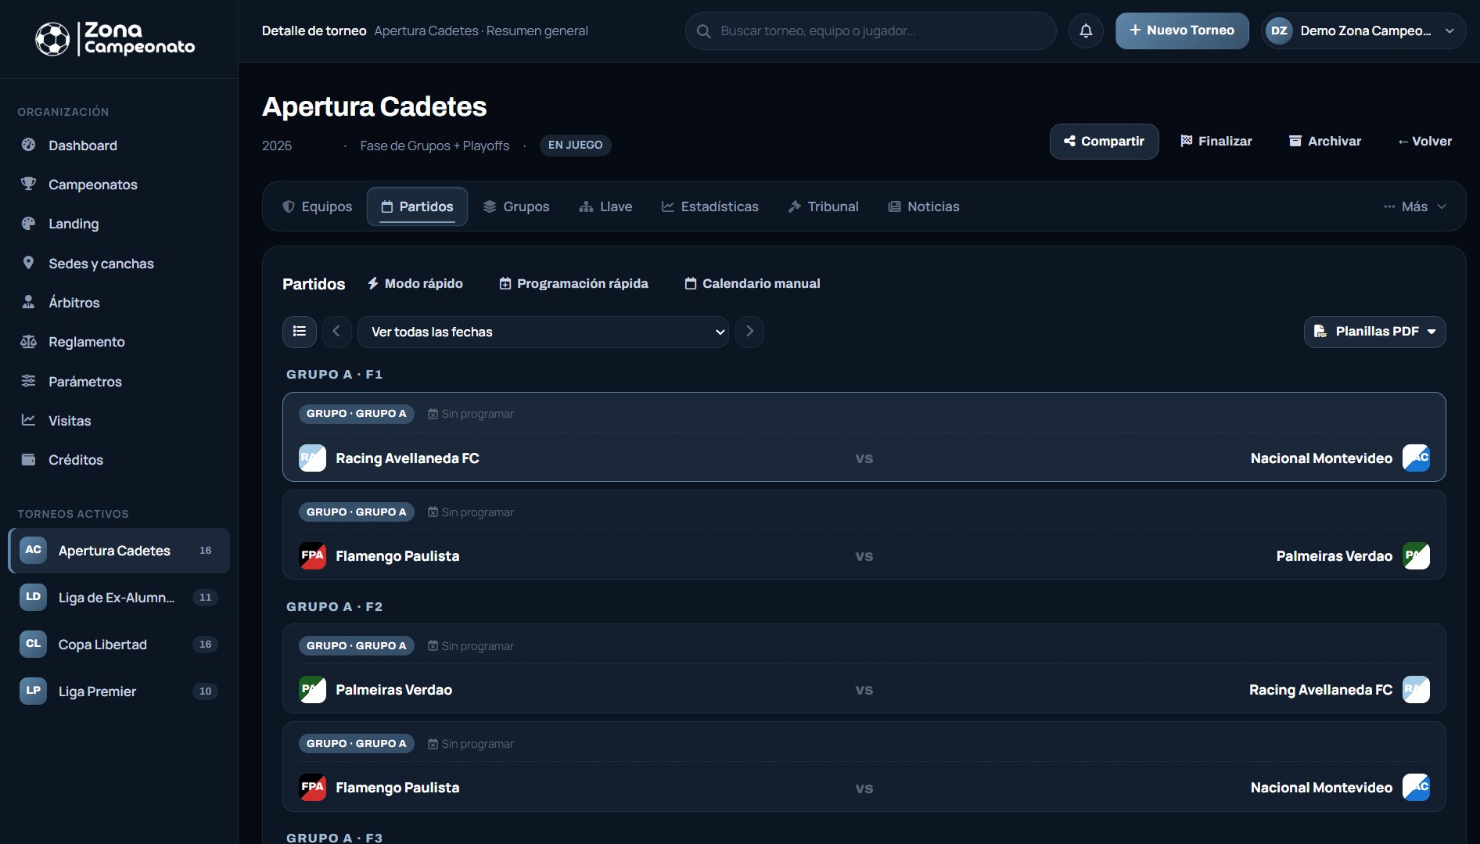Viewport: 1480px width, 844px height.
Task: Click the Landing palette icon
Action: click(x=28, y=223)
